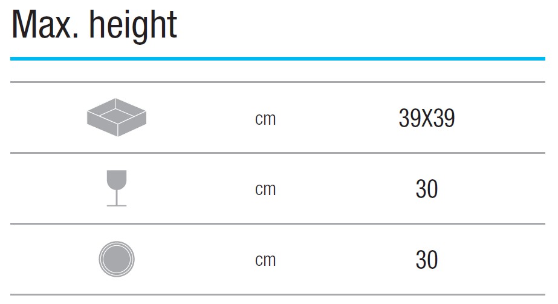Click the gray divider below the glass row
This screenshot has height=304, width=558.
(278, 224)
